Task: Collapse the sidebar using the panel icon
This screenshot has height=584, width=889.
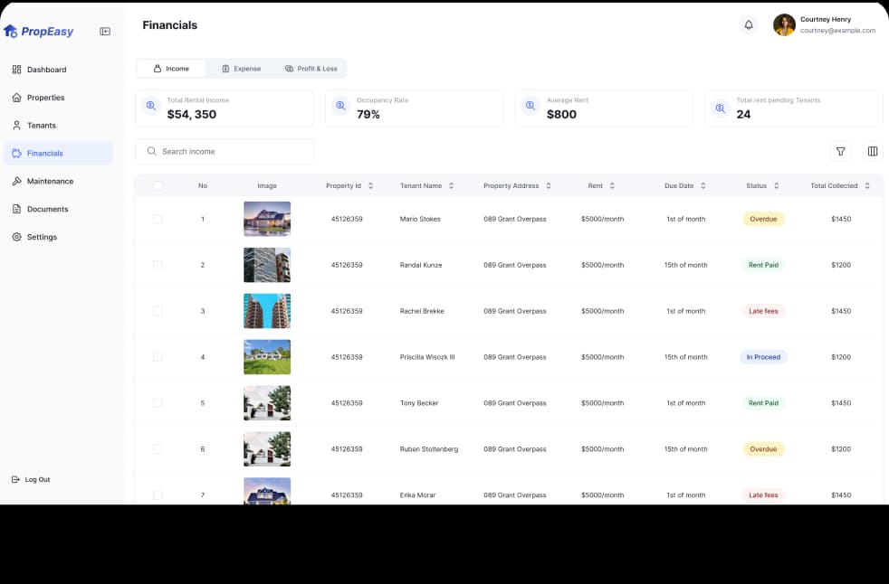Action: 105,31
